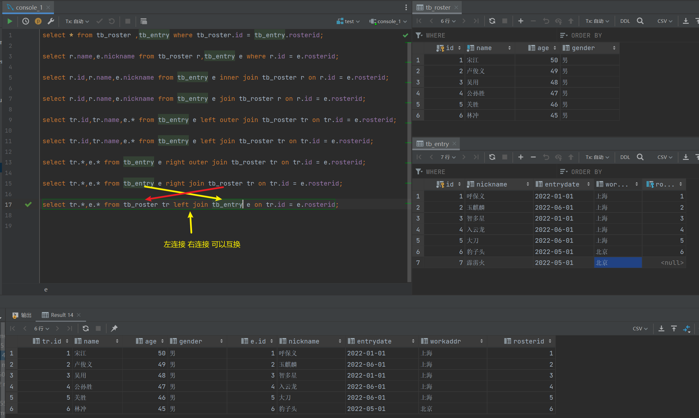
Task: Click the in-editor results table icon
Action: click(144, 21)
